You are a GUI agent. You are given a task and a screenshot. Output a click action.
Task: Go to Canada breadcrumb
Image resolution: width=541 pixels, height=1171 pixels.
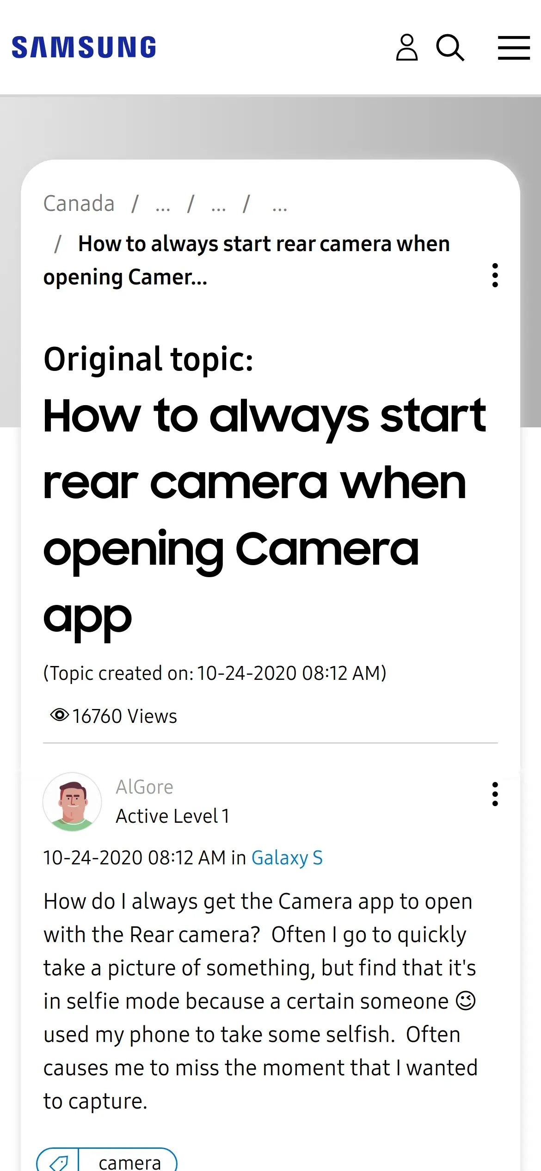click(x=79, y=203)
